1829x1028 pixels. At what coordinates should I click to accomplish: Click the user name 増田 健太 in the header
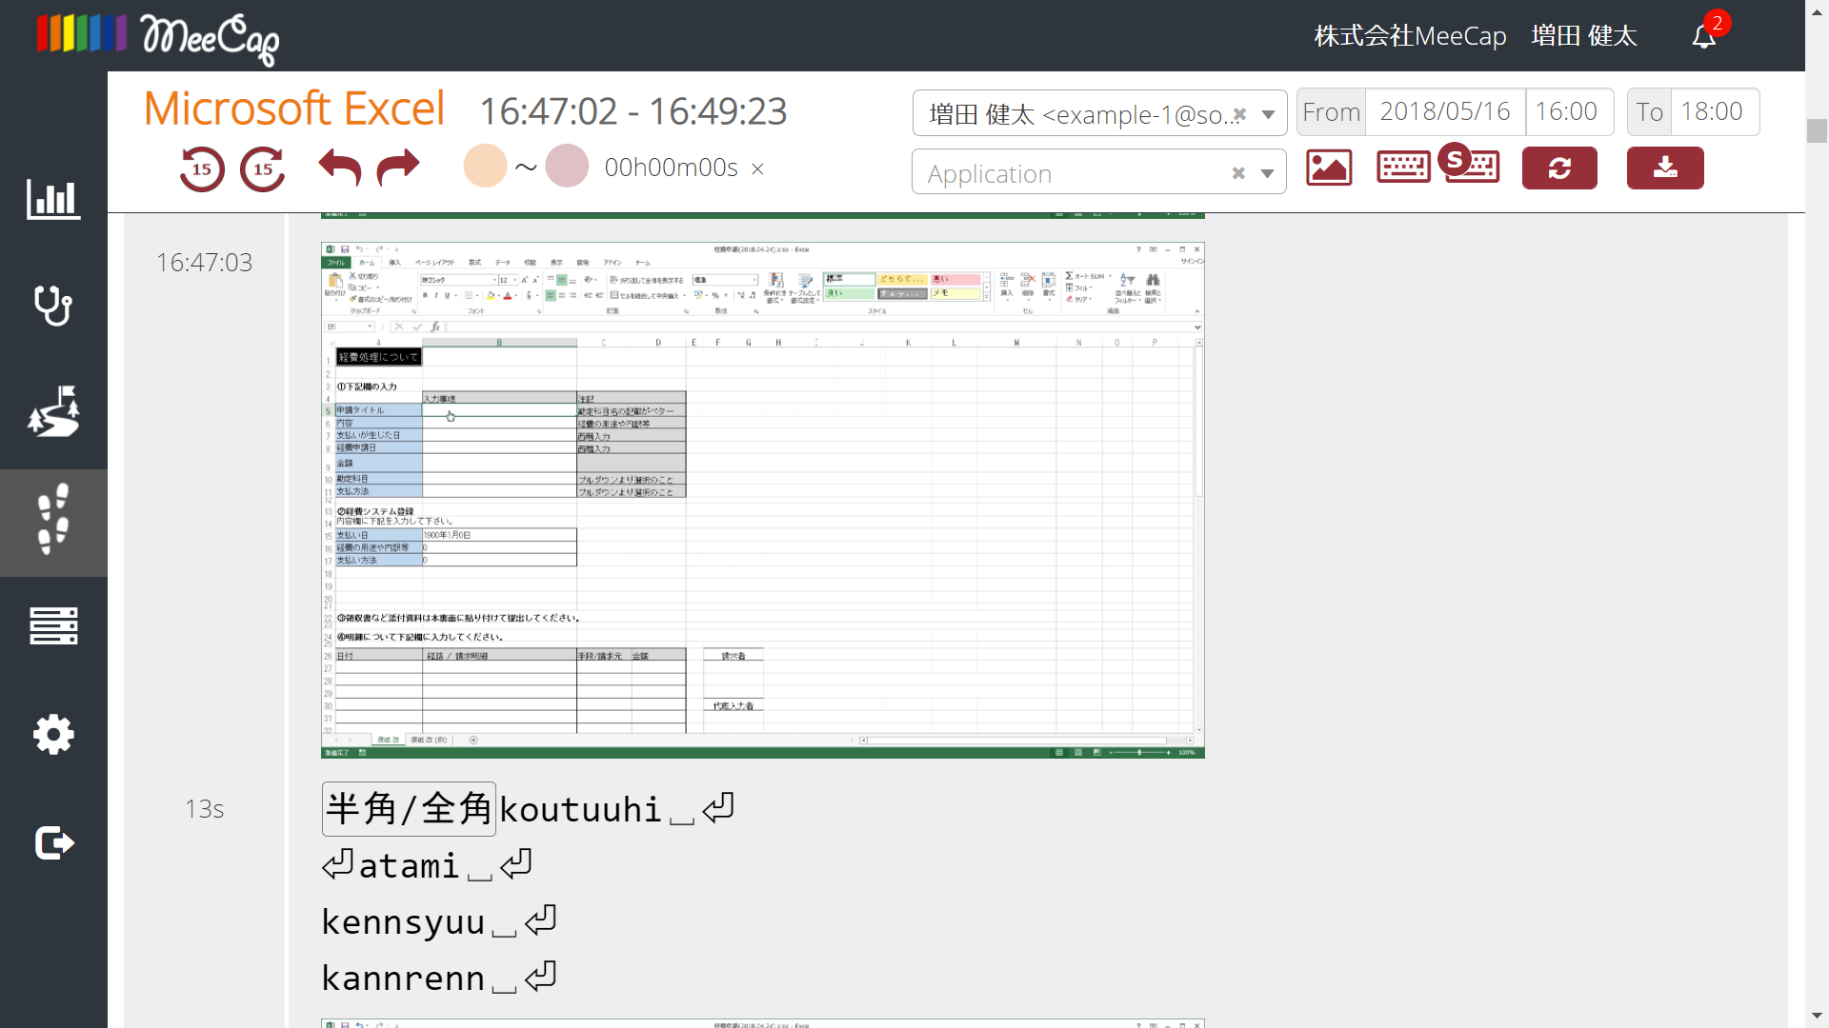click(1584, 36)
